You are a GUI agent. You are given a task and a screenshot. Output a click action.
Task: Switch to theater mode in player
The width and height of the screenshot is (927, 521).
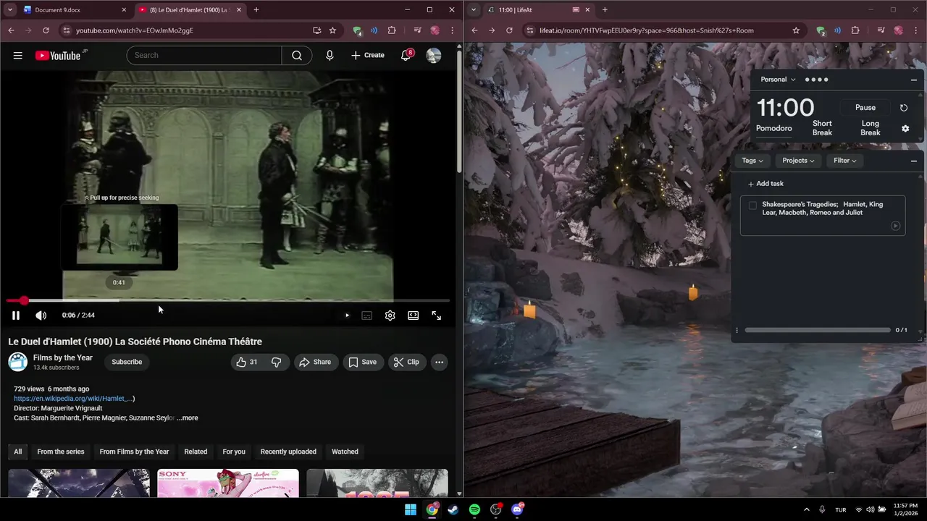click(414, 315)
